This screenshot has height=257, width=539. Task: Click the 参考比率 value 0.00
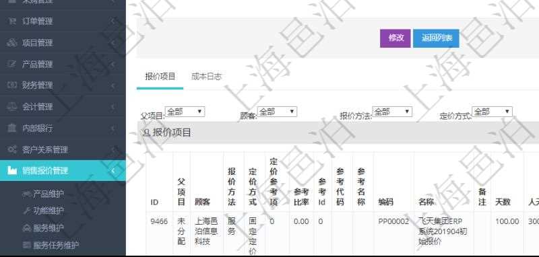pos(301,221)
